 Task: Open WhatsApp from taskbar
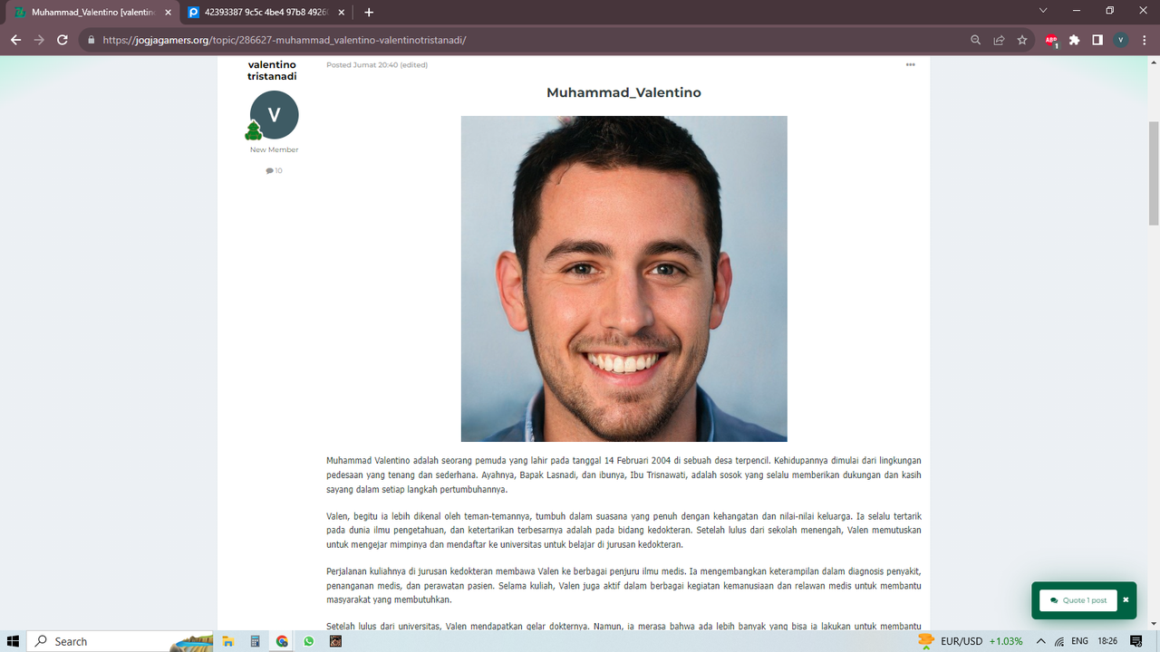(309, 641)
